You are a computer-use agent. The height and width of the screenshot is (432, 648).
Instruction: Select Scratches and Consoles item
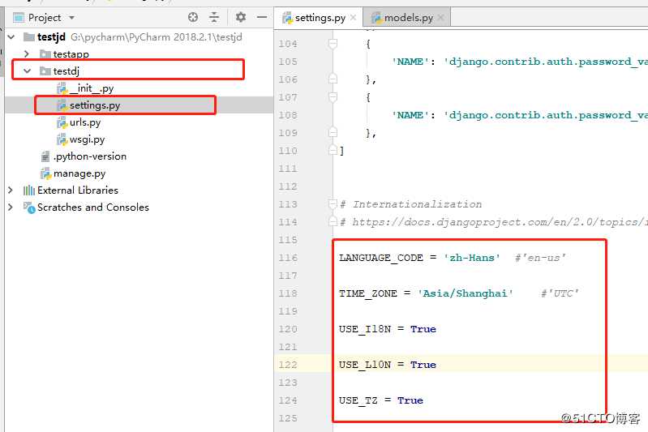tap(93, 207)
